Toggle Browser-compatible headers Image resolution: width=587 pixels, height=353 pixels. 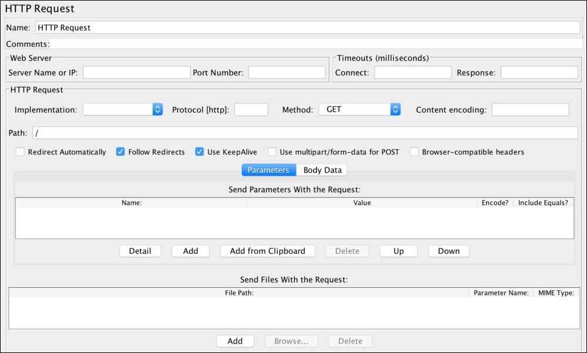pyautogui.click(x=414, y=152)
